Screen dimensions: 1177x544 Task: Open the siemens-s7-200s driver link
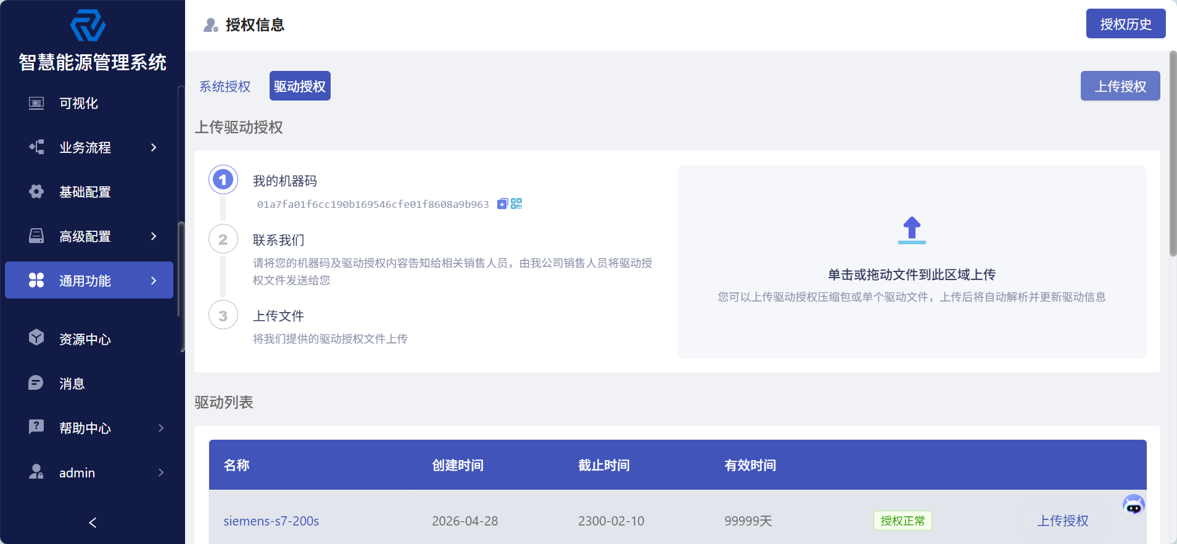(271, 521)
